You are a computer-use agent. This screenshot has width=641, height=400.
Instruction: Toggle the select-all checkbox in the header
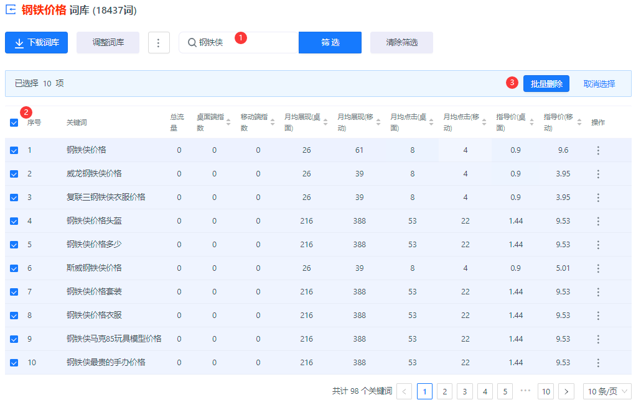pyautogui.click(x=14, y=122)
